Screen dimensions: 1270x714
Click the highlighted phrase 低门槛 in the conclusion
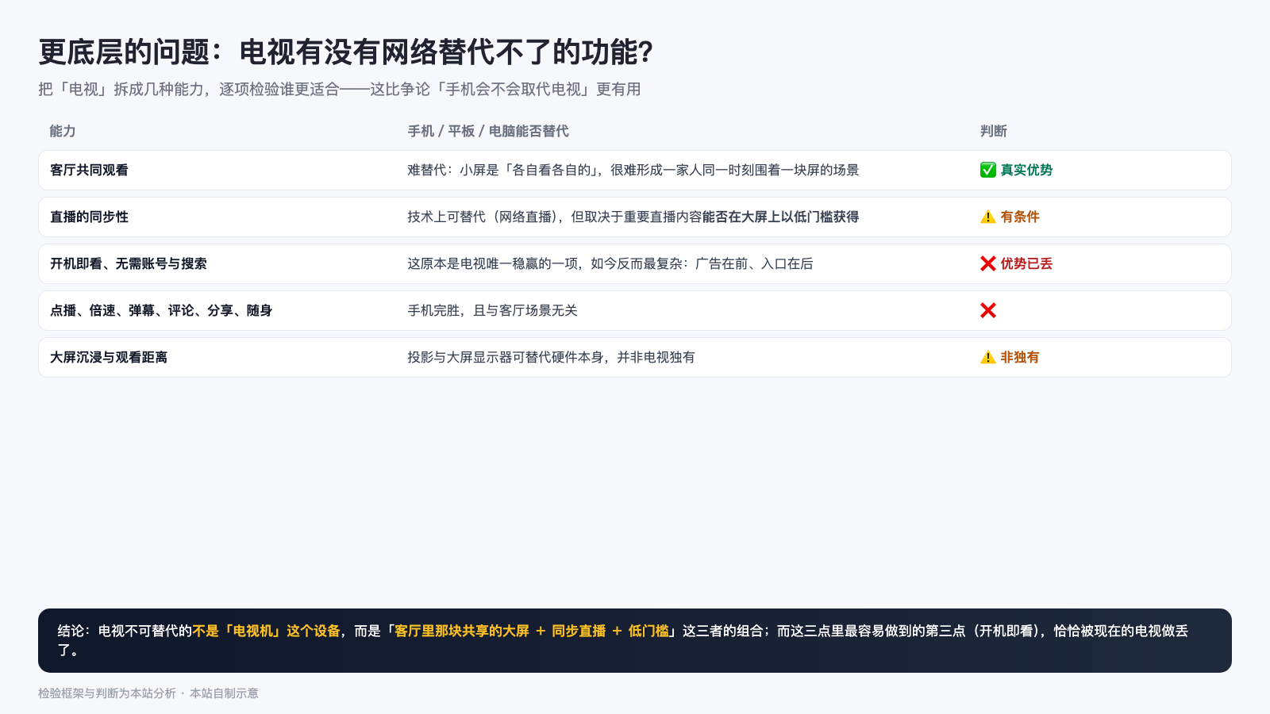(x=648, y=631)
